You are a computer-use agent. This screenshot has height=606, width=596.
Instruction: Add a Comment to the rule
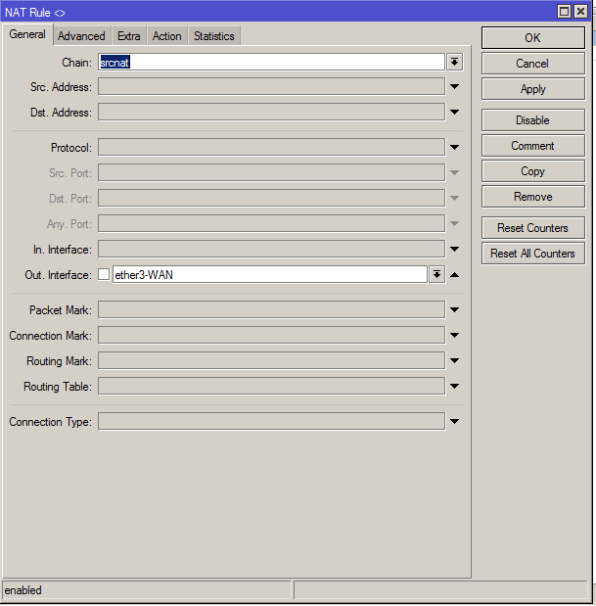[x=533, y=146]
